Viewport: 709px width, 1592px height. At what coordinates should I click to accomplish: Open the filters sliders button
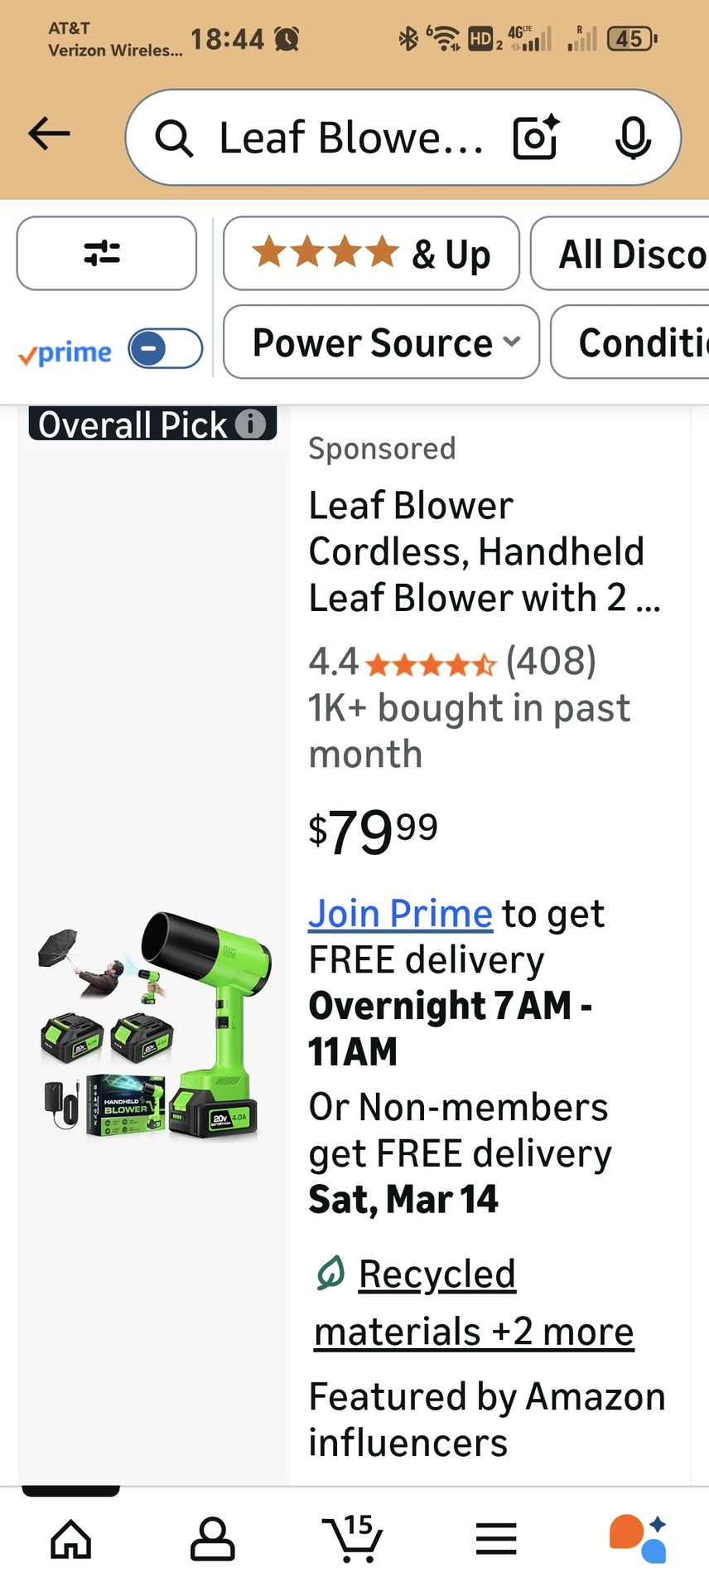click(106, 254)
